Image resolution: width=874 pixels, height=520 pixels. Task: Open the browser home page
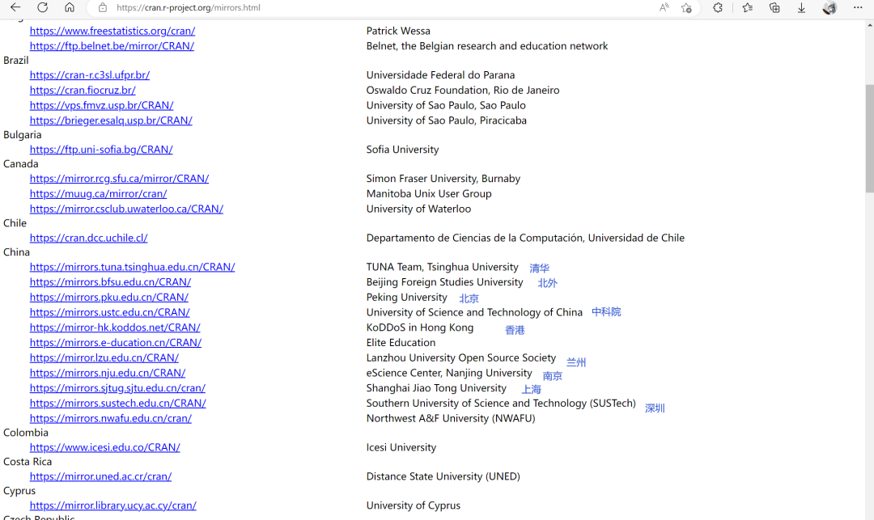tap(69, 8)
